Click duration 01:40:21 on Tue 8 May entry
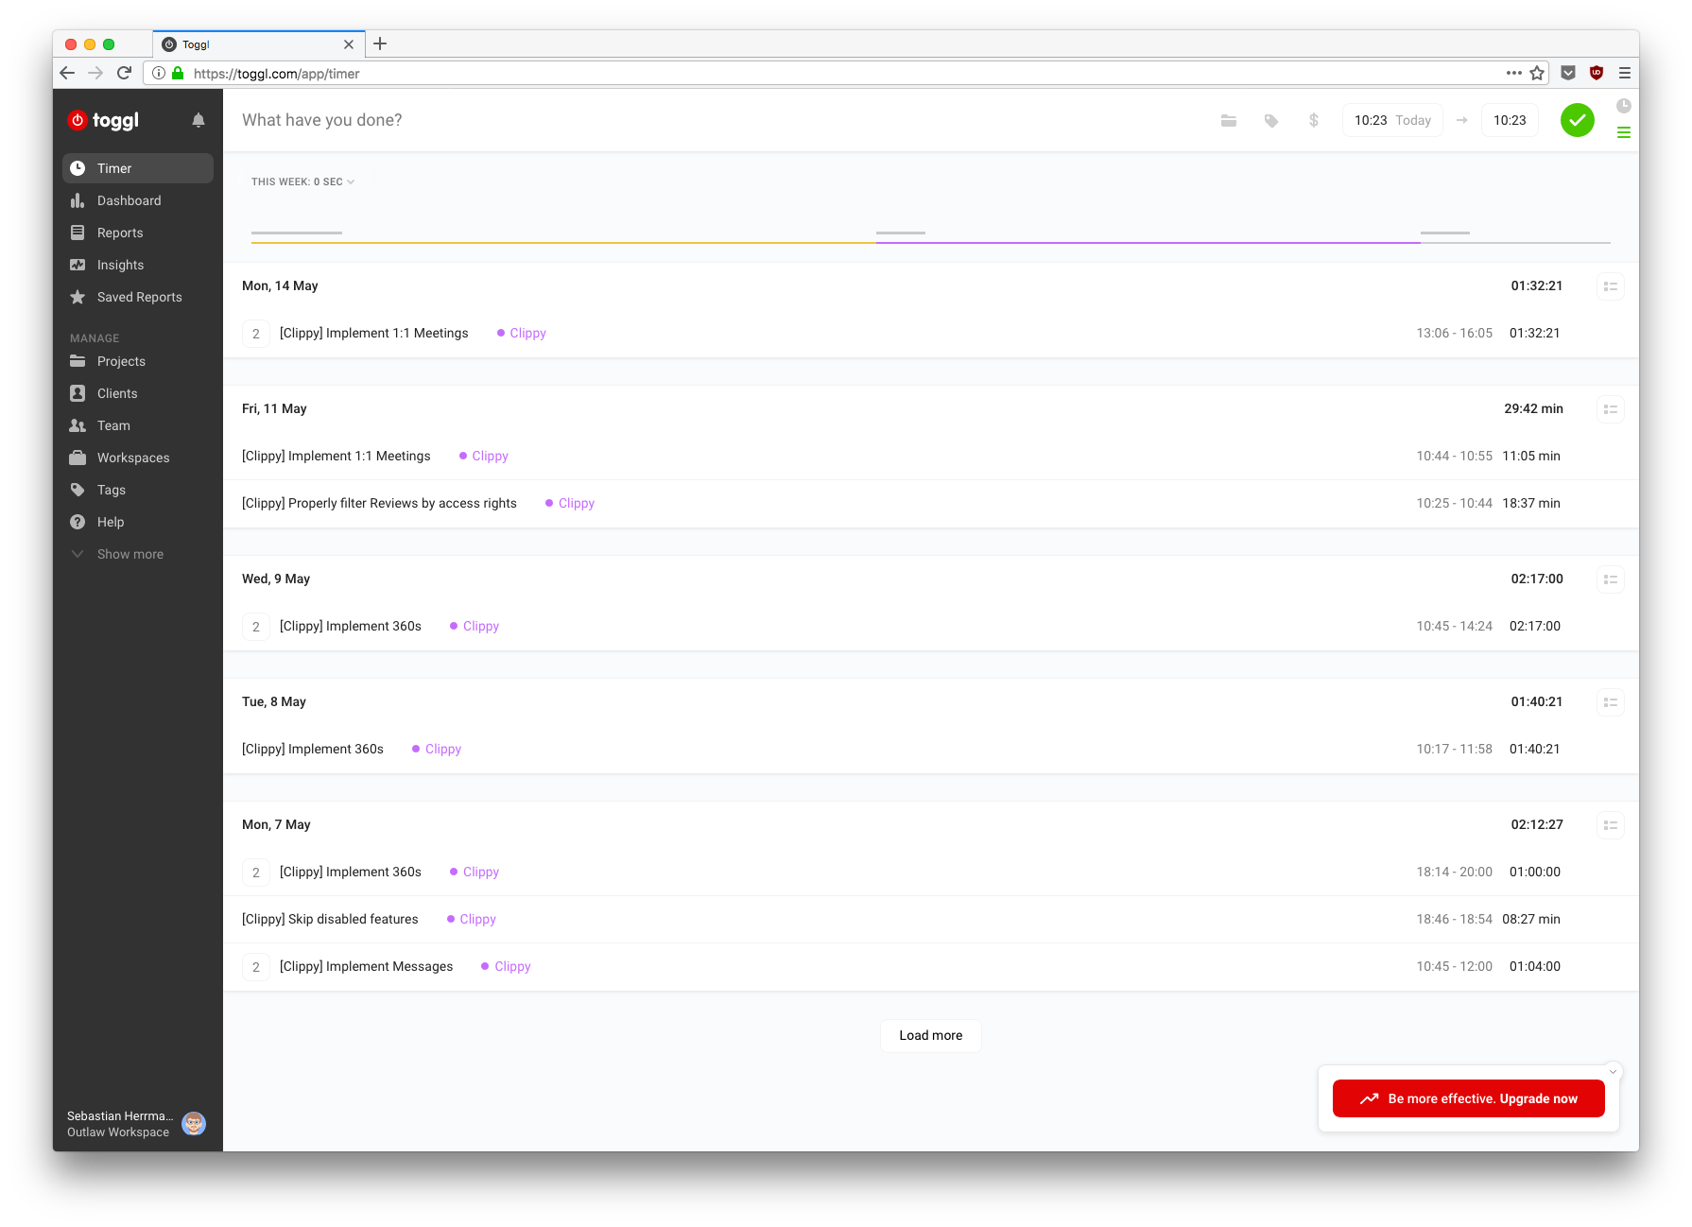The width and height of the screenshot is (1692, 1227). [x=1535, y=749]
